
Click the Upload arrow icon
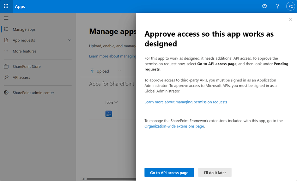click(x=92, y=71)
